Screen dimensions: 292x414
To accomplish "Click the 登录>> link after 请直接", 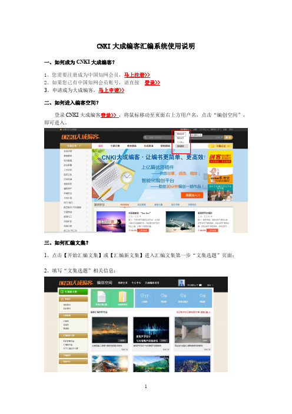I will [x=152, y=83].
